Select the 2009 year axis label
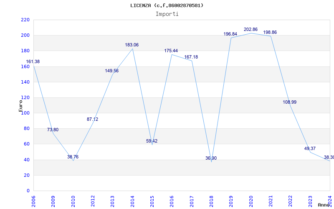 click(x=53, y=201)
